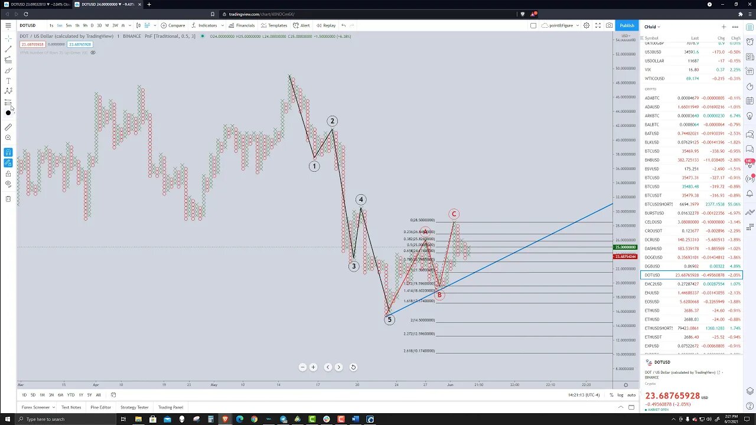Viewport: 756px width, 425px height.
Task: Select the text annotation tool
Action: pos(8,81)
